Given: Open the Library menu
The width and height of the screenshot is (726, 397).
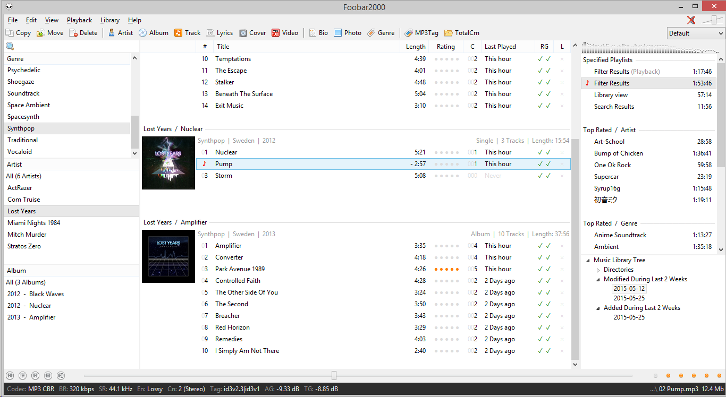Looking at the screenshot, I should [x=109, y=20].
